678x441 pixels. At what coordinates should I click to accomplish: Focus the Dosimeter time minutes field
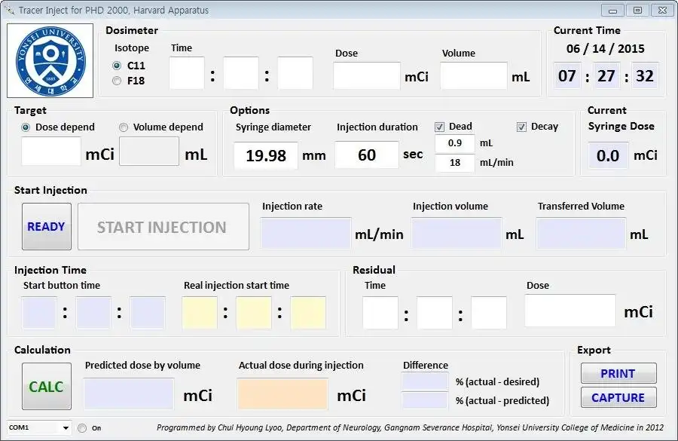[241, 73]
